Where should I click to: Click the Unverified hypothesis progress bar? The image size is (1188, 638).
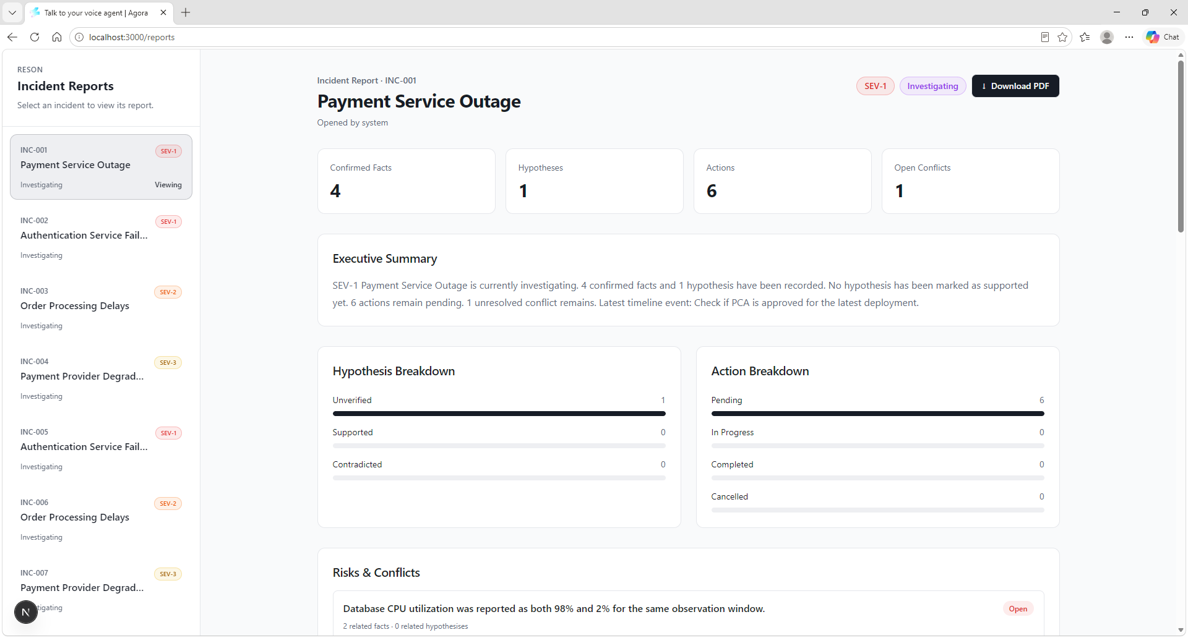pyautogui.click(x=499, y=414)
